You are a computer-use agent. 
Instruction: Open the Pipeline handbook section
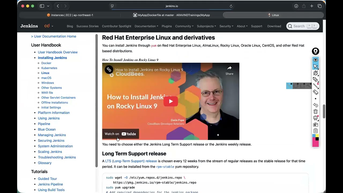tap(44, 124)
